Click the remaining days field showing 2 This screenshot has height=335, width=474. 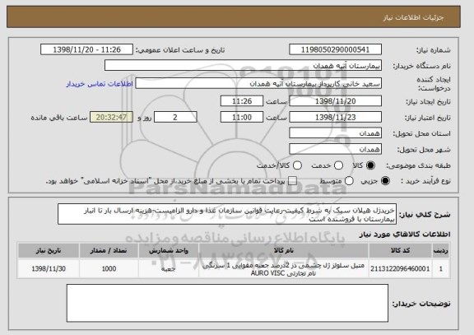click(175, 117)
